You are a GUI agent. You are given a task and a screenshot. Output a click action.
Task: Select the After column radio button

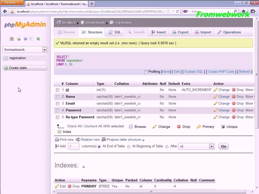point(167,147)
